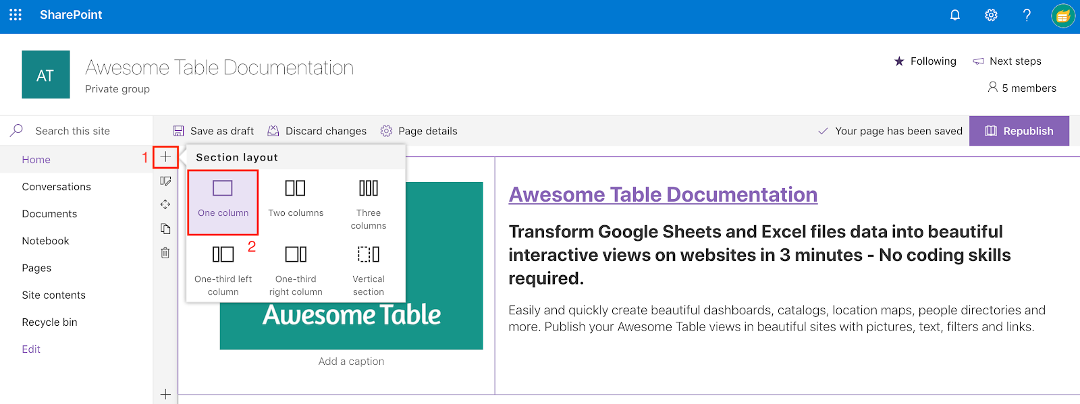Click the move section icon
The width and height of the screenshot is (1080, 404).
tap(165, 204)
